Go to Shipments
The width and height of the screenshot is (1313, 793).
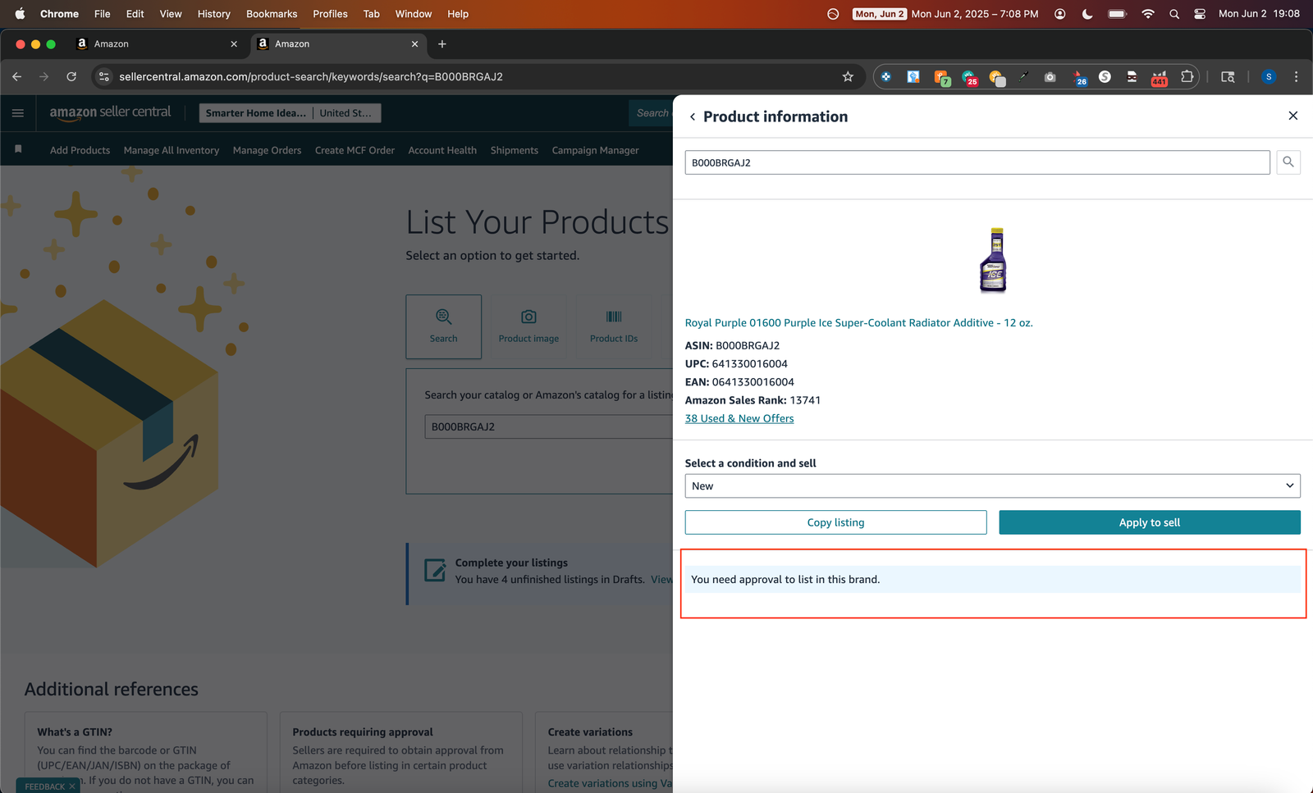[x=515, y=150]
